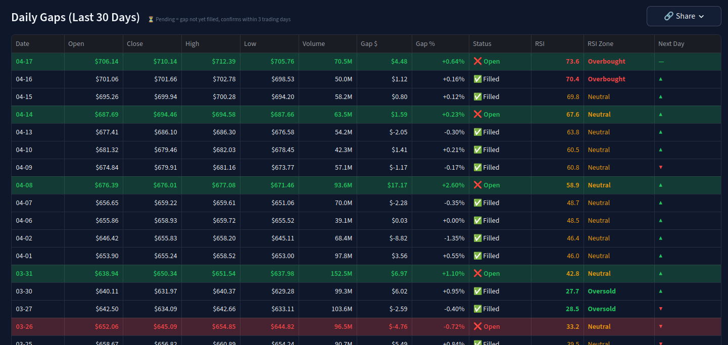The height and width of the screenshot is (345, 728).
Task: Click high price $700.28
Action: 224,96
